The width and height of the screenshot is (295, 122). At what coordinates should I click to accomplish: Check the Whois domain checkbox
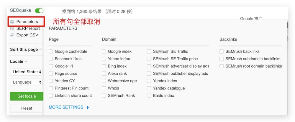click(104, 88)
